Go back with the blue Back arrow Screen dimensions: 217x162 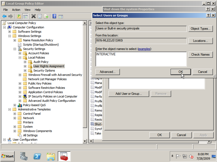coord(4,16)
